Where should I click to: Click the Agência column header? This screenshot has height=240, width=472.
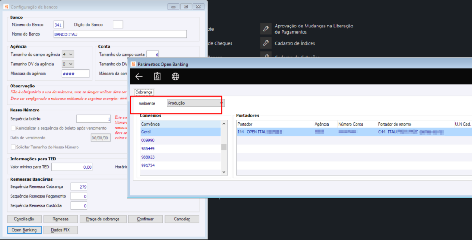(x=325, y=124)
